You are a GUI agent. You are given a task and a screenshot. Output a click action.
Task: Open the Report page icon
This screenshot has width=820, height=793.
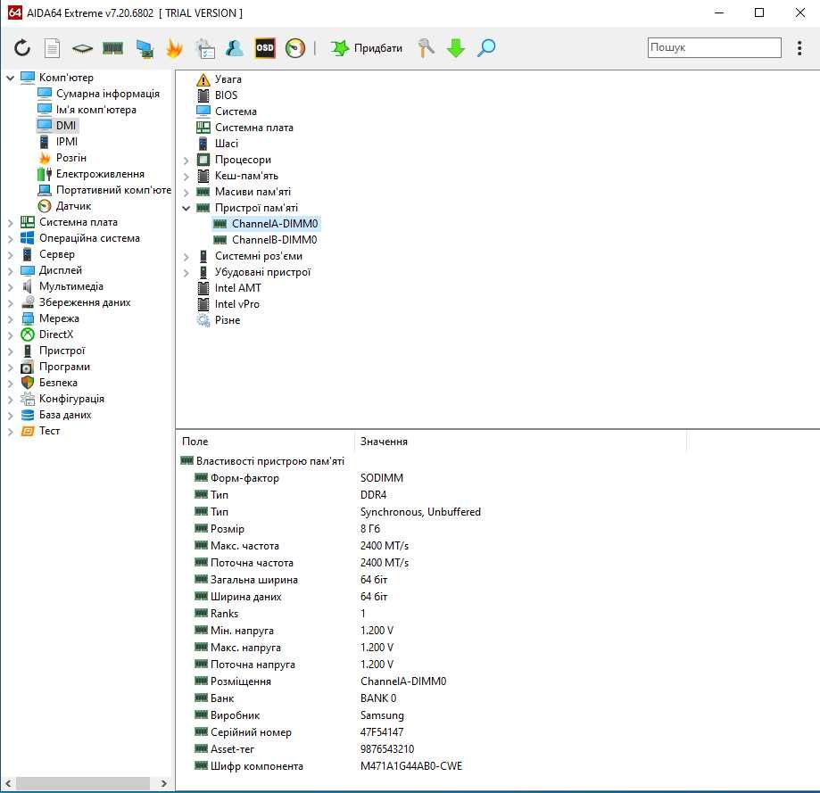(x=52, y=48)
